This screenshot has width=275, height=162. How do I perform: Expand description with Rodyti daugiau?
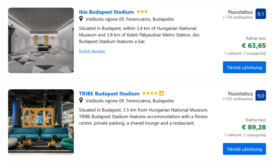[x=92, y=51]
